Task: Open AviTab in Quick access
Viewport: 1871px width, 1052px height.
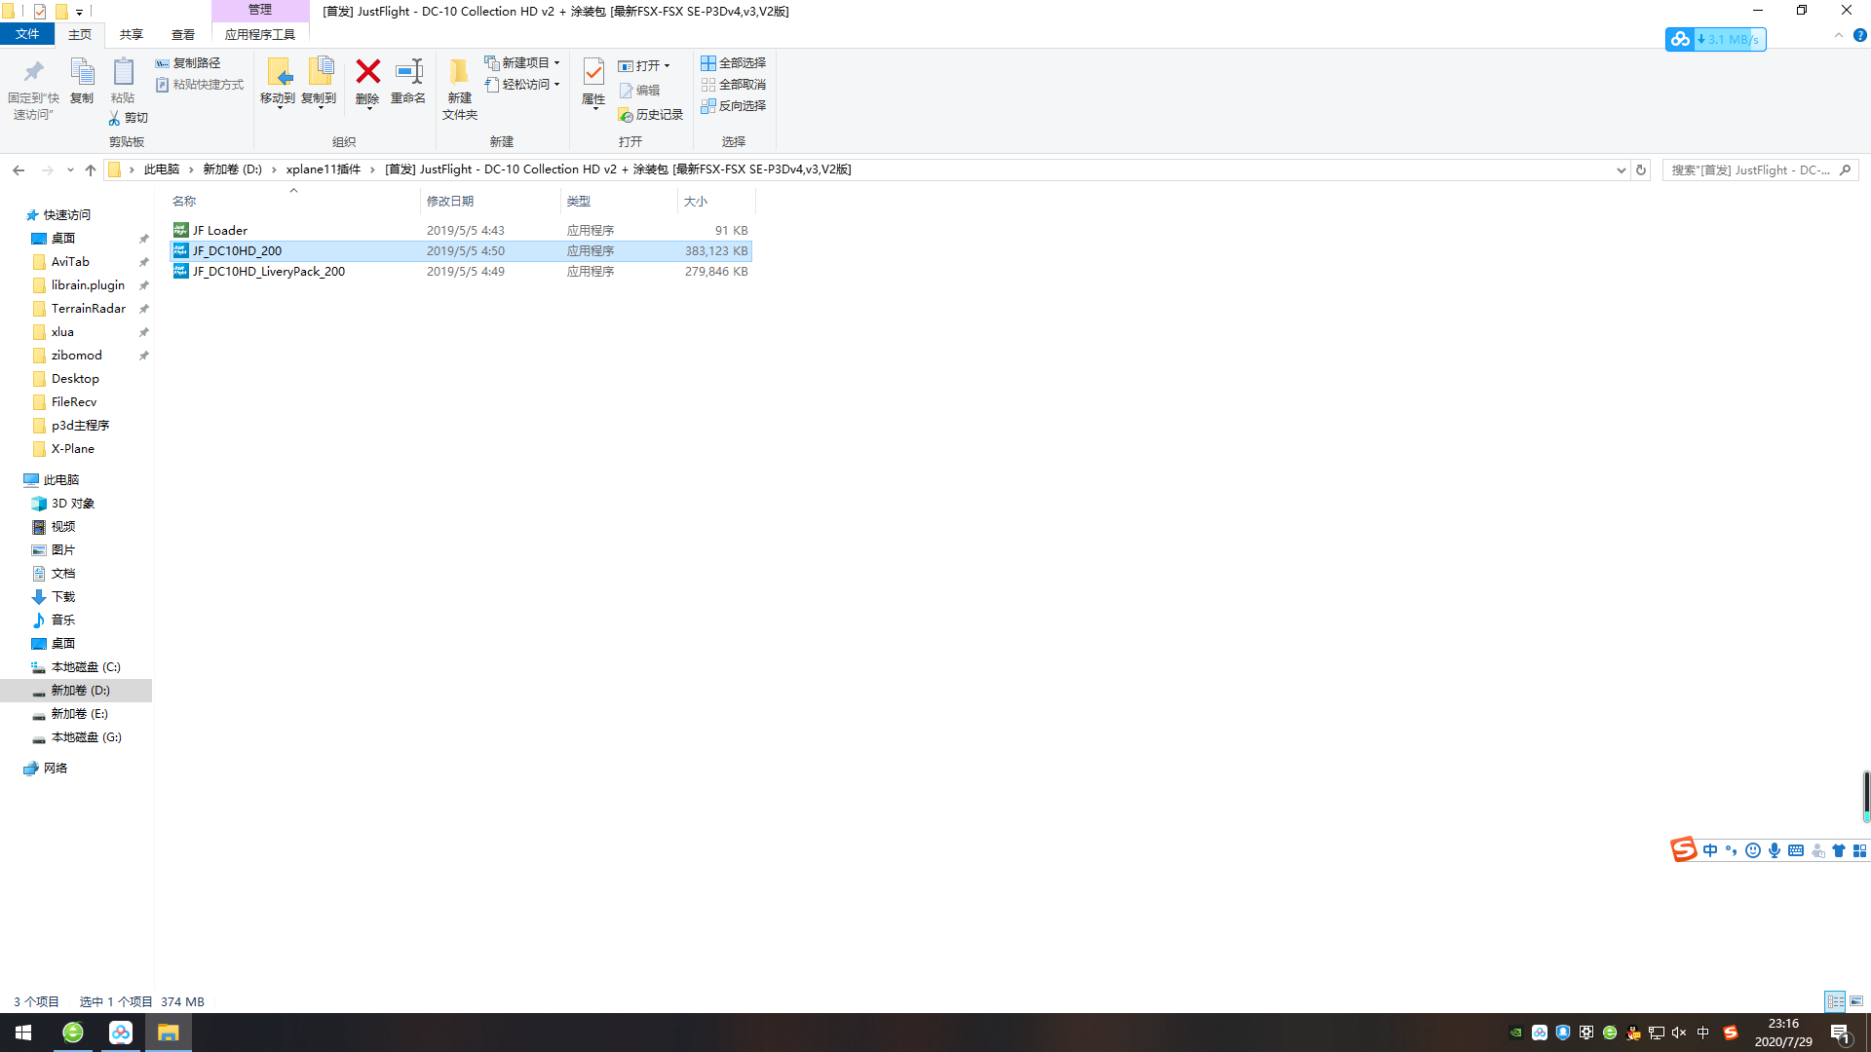Action: 70,262
